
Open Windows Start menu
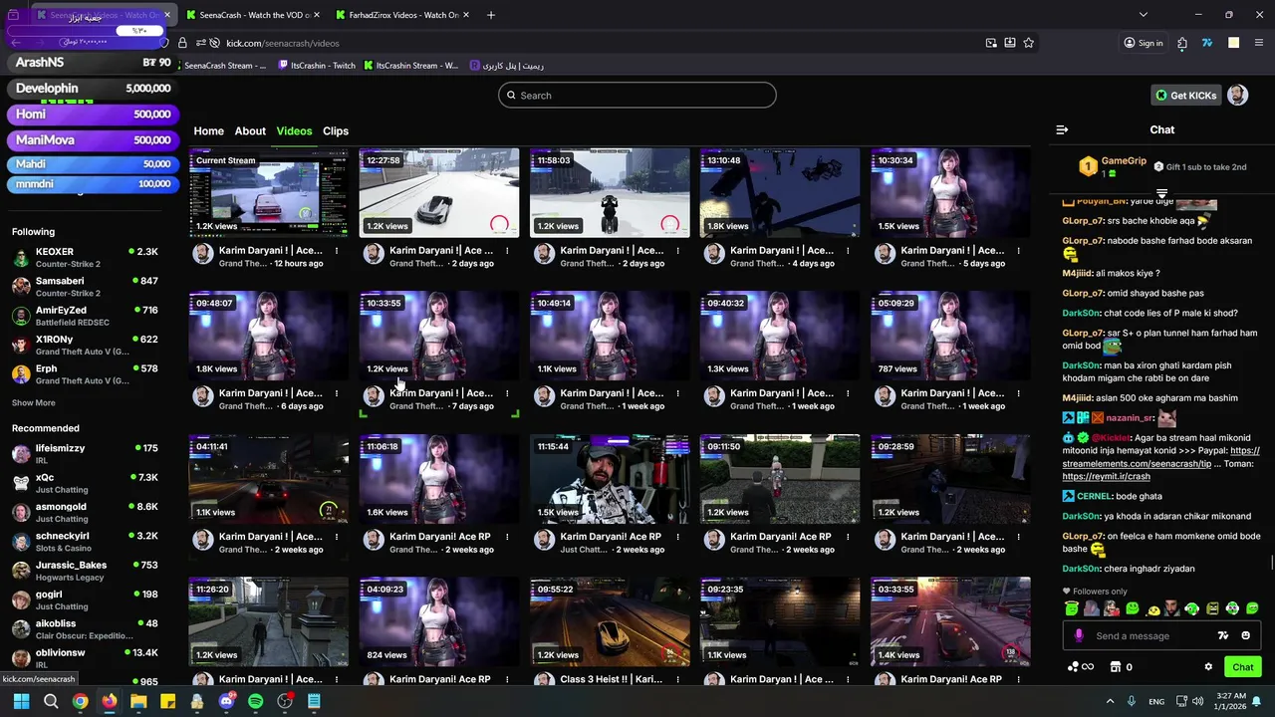coord(21,701)
